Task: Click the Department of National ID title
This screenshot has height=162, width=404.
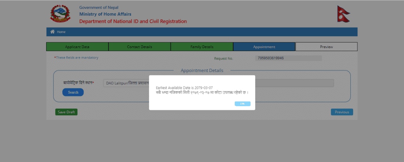Action: 133,21
